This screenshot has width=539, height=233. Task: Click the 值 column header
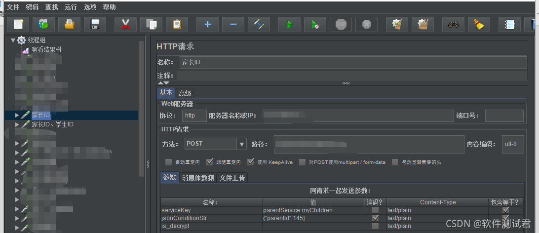coord(313,202)
